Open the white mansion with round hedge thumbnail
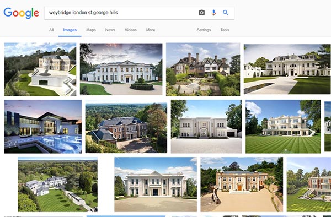 point(121,69)
